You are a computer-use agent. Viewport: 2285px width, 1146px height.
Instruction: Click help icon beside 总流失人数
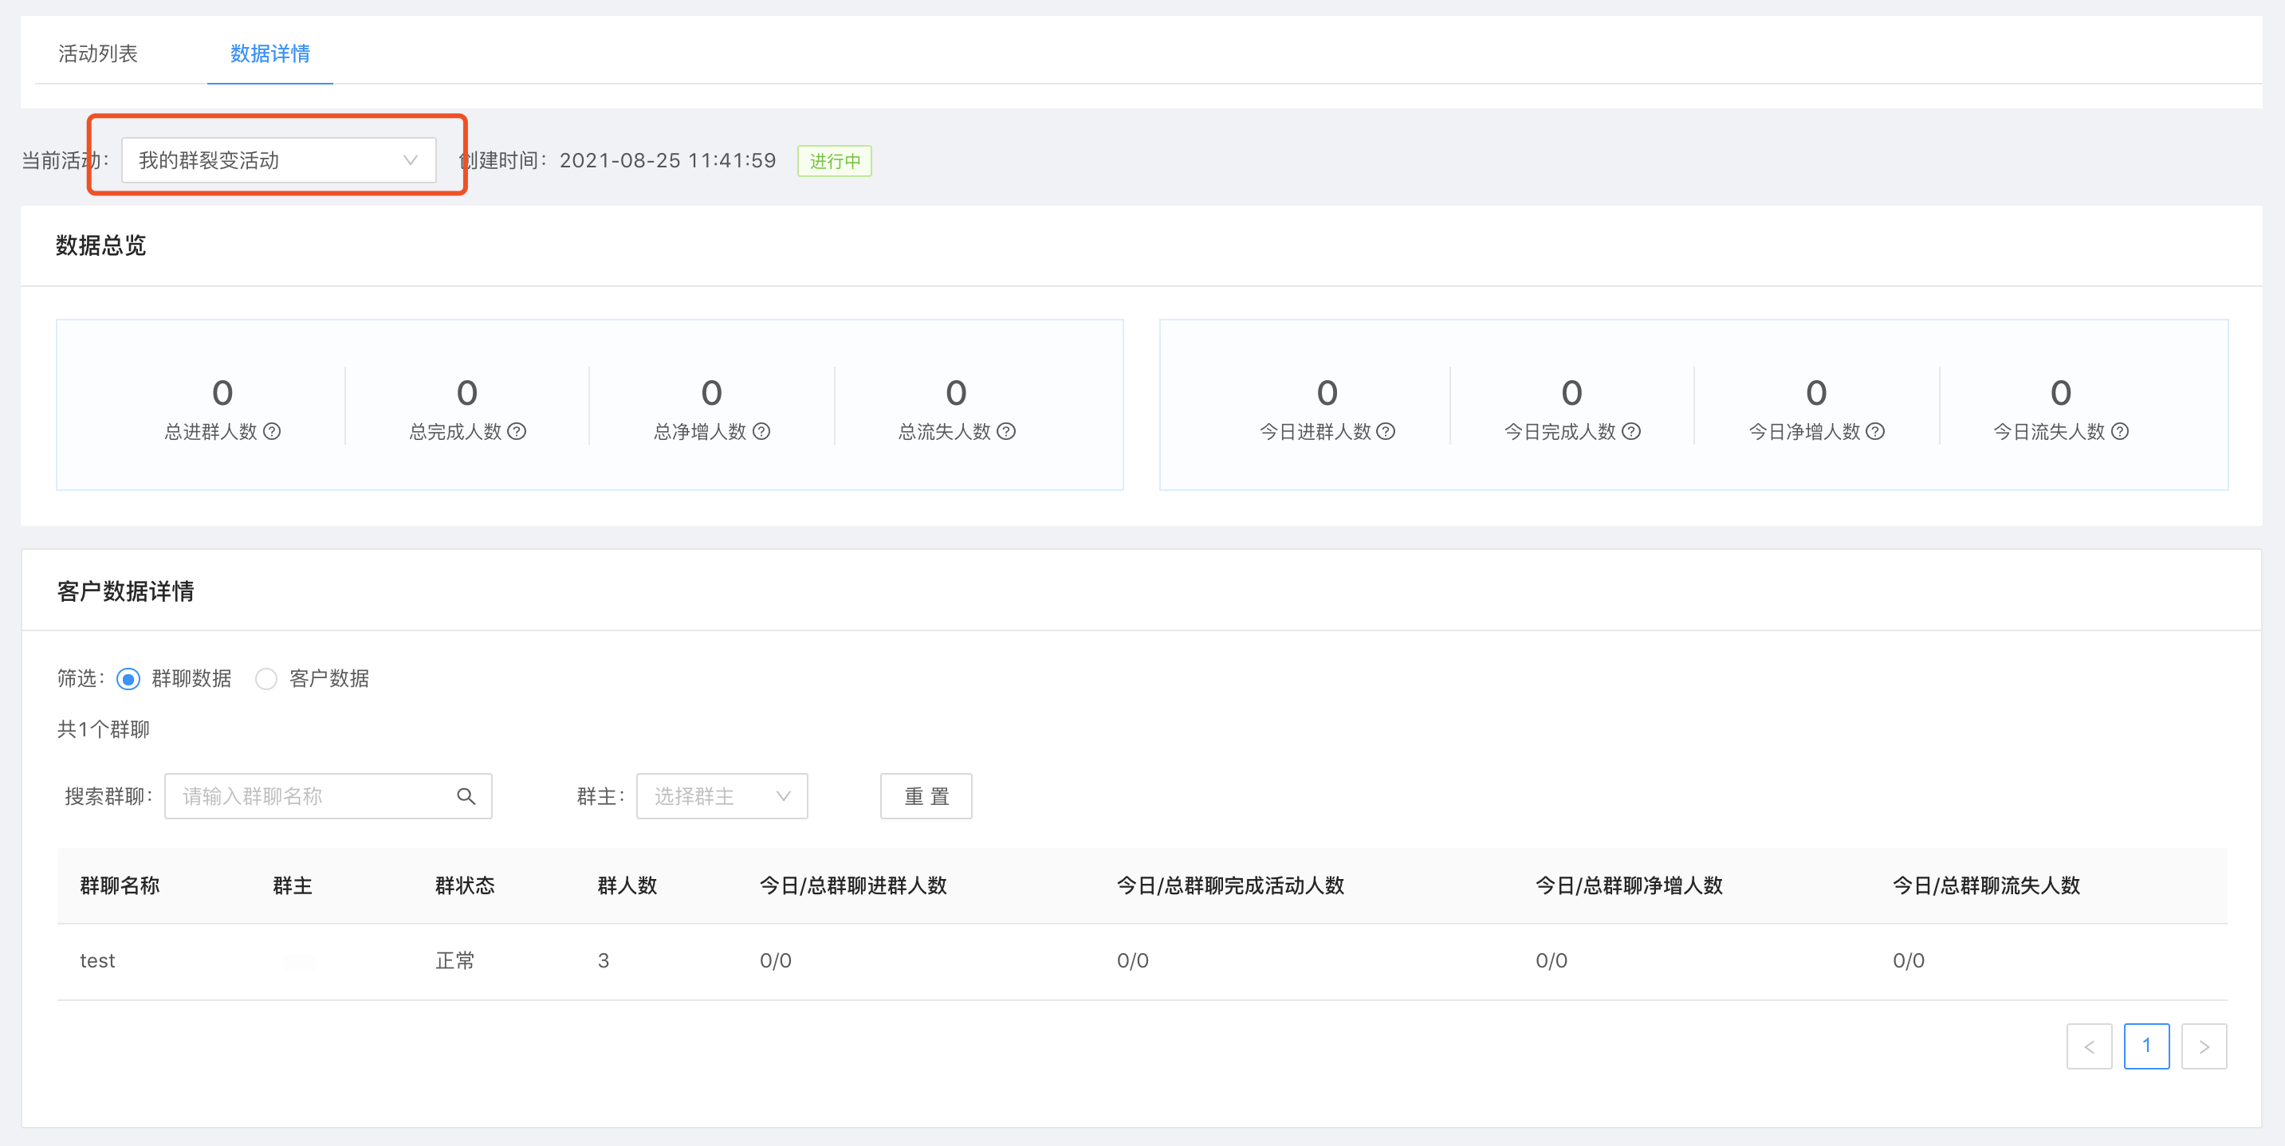1006,432
